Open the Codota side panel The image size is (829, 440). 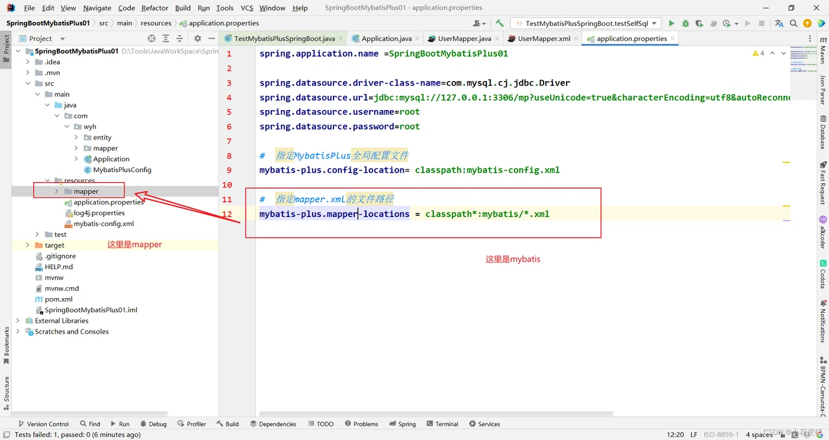(822, 274)
